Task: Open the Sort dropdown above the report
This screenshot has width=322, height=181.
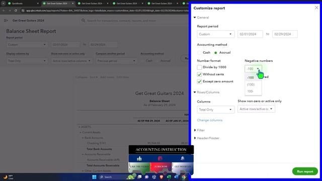Action: click(x=94, y=77)
